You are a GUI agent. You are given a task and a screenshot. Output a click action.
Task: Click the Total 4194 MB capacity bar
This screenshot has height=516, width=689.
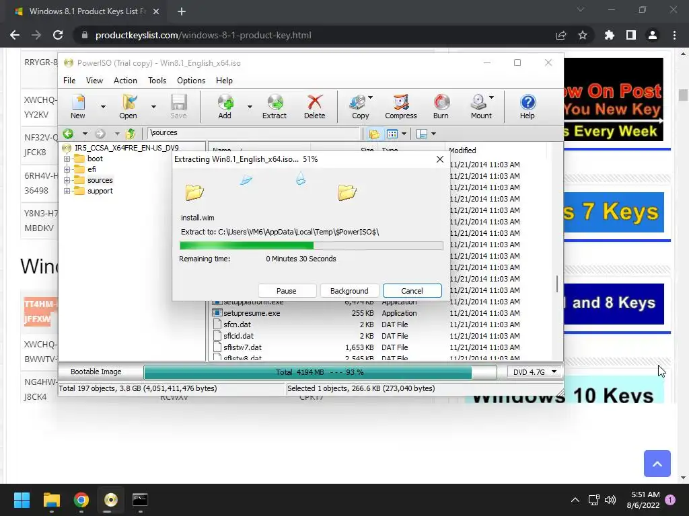[320, 372]
